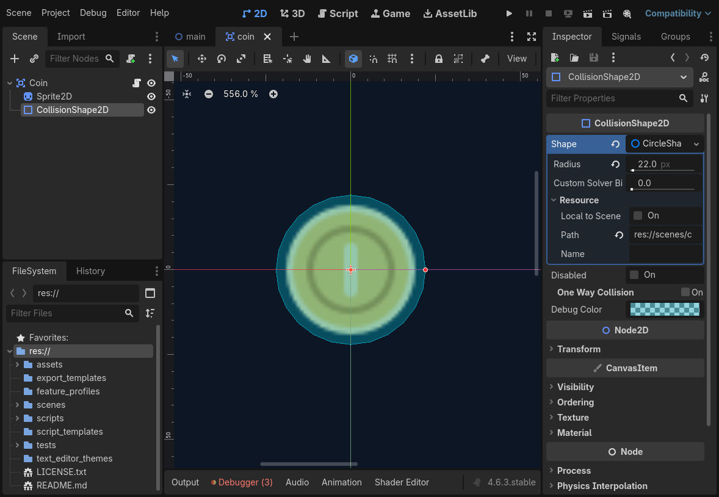Activate the Select mode arrow tool

[175, 59]
